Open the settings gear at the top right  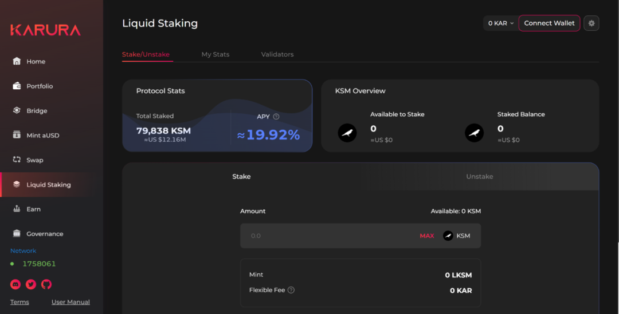click(591, 23)
